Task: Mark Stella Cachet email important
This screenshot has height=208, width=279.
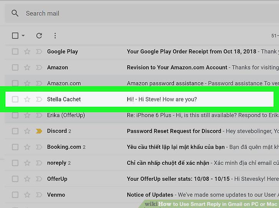Action: click(x=39, y=99)
